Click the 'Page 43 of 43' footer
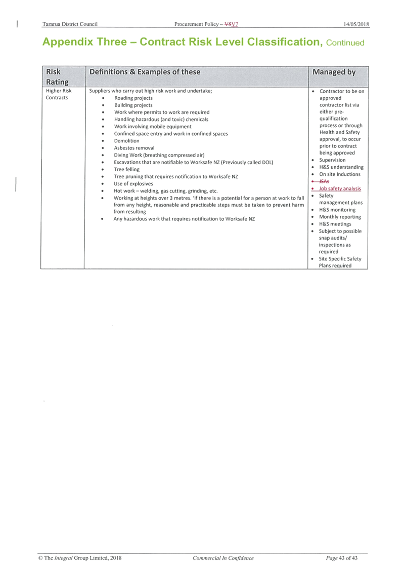The image size is (403, 577). tap(342, 558)
